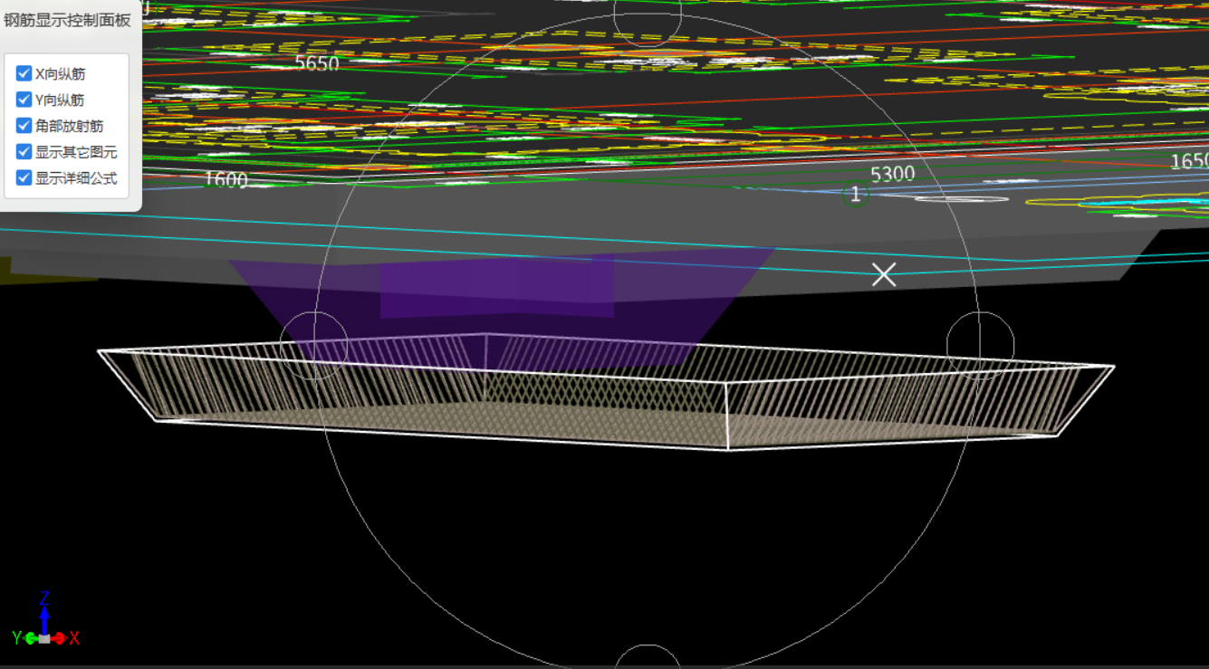The height and width of the screenshot is (669, 1209).
Task: Toggle the 角部放射筋 checkbox
Action: [24, 126]
